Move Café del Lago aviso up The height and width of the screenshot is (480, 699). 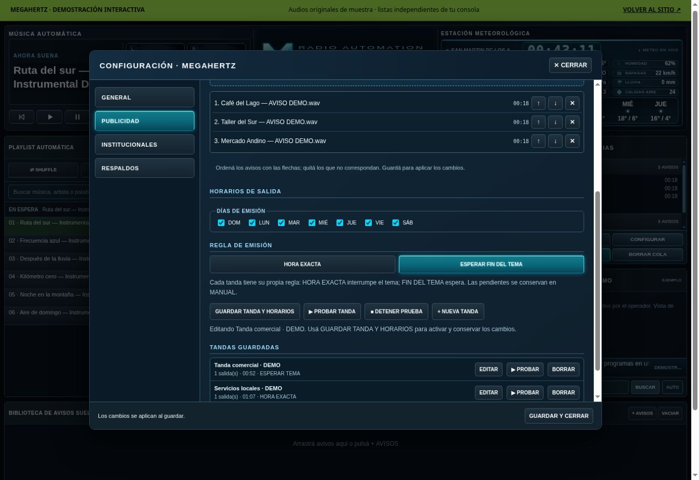pyautogui.click(x=538, y=103)
